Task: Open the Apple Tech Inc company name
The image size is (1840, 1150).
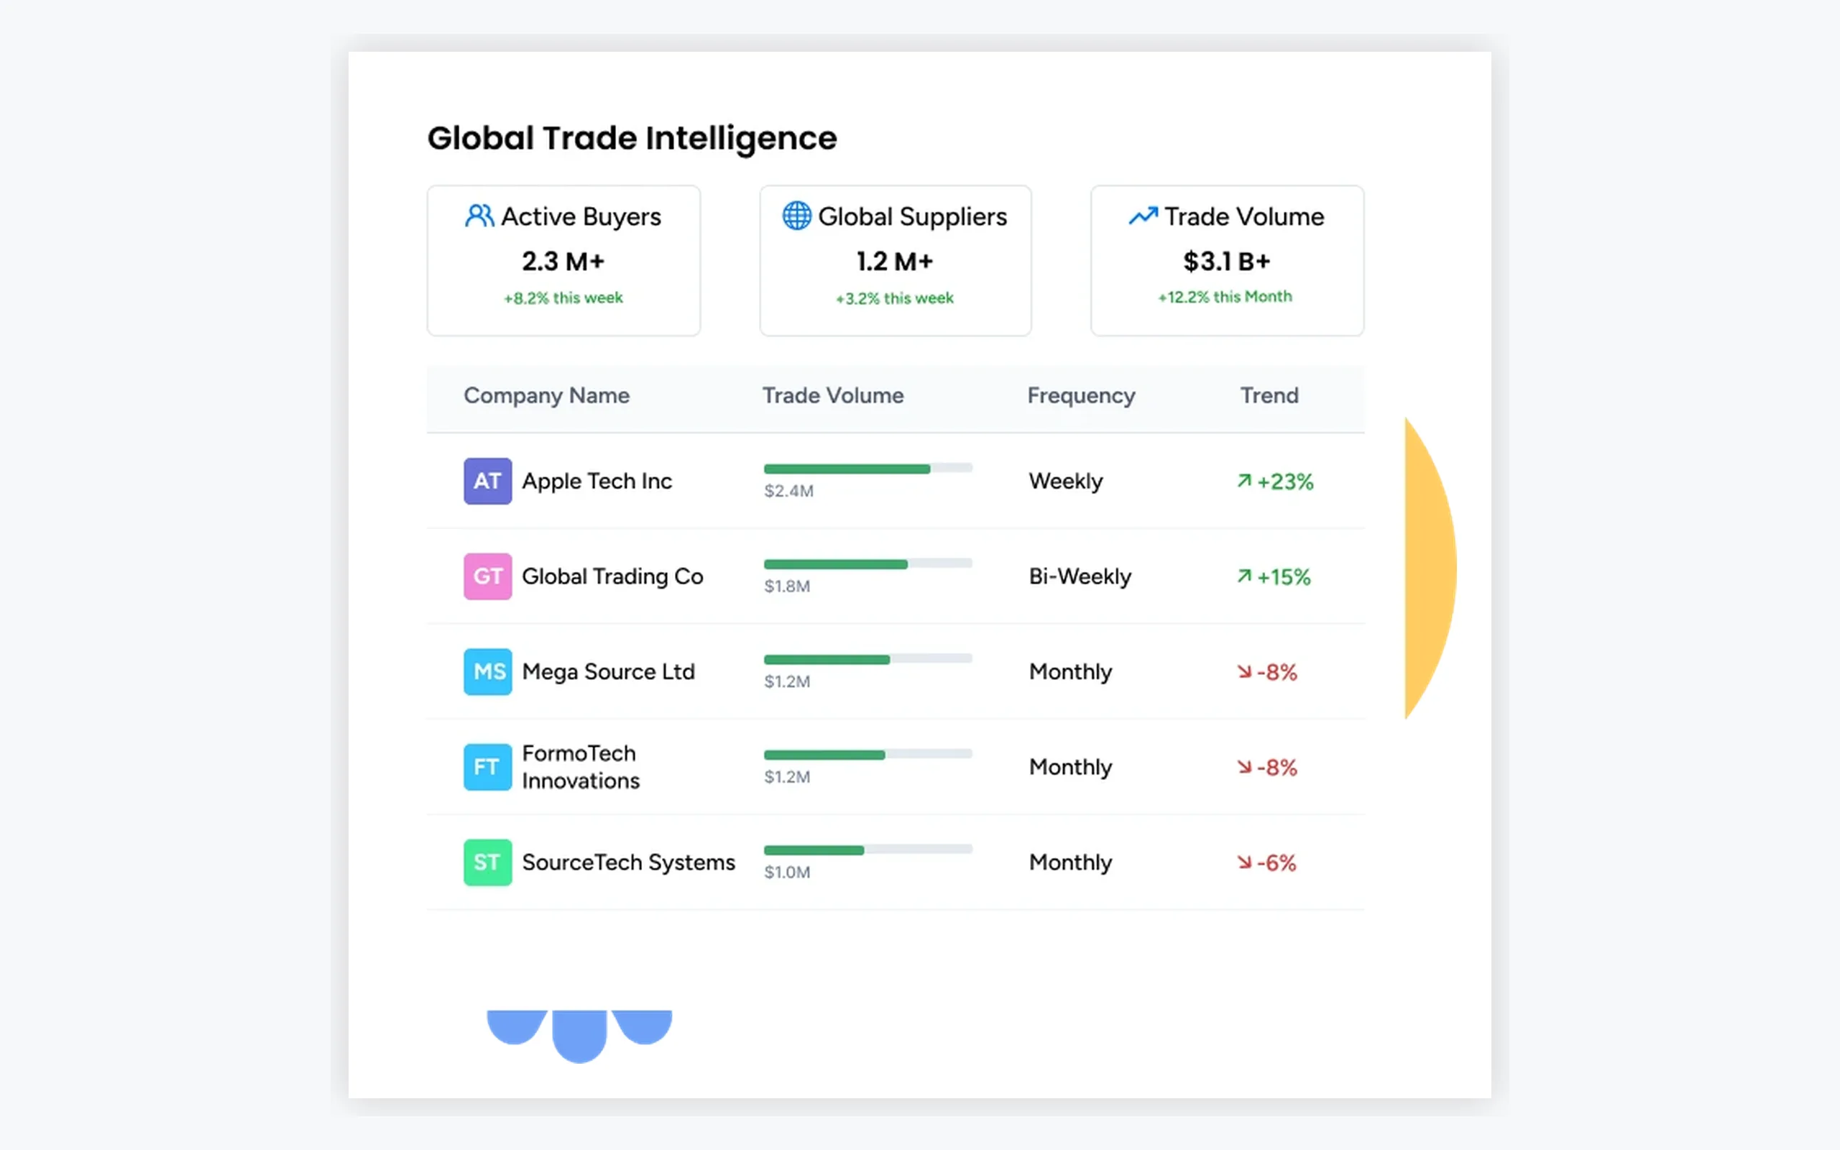Action: pos(597,482)
